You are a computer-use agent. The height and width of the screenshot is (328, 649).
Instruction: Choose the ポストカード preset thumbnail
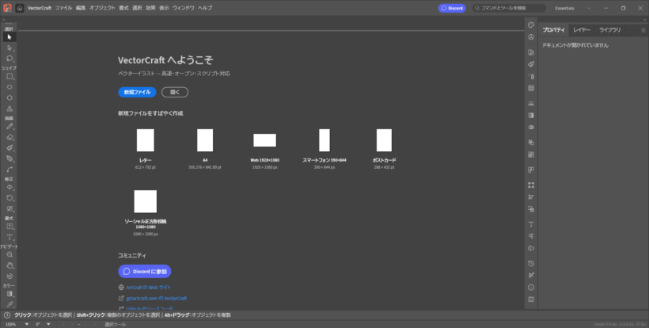[x=384, y=140]
